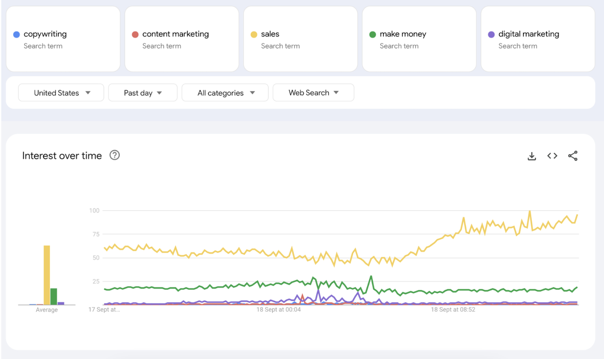Click the 100 y-axis label
Screen dimensions: 604x359
[94, 210]
